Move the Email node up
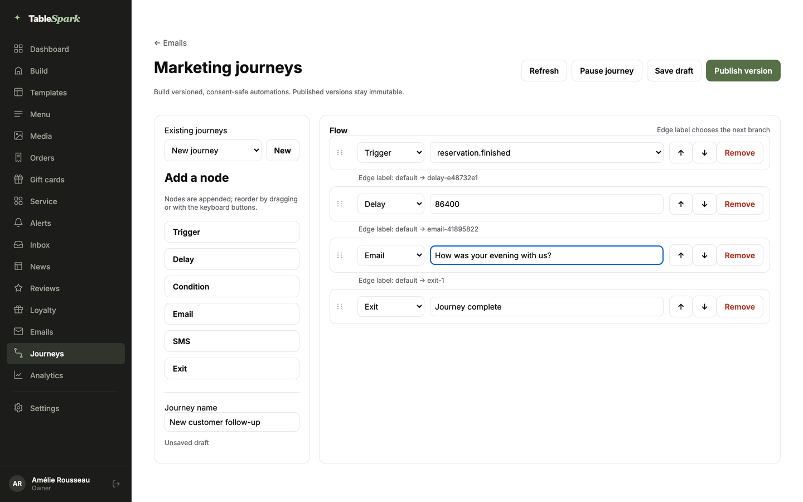The width and height of the screenshot is (803, 502). click(x=681, y=255)
